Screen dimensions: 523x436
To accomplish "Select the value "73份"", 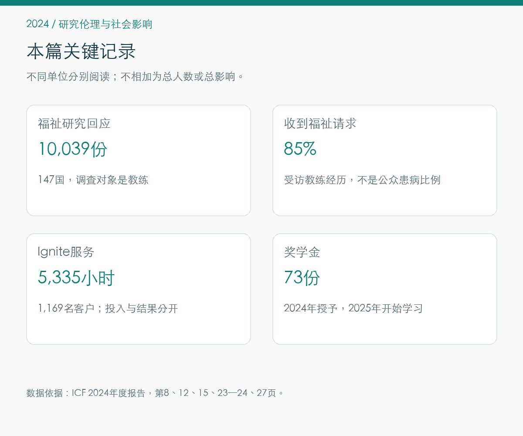I will coord(302,277).
